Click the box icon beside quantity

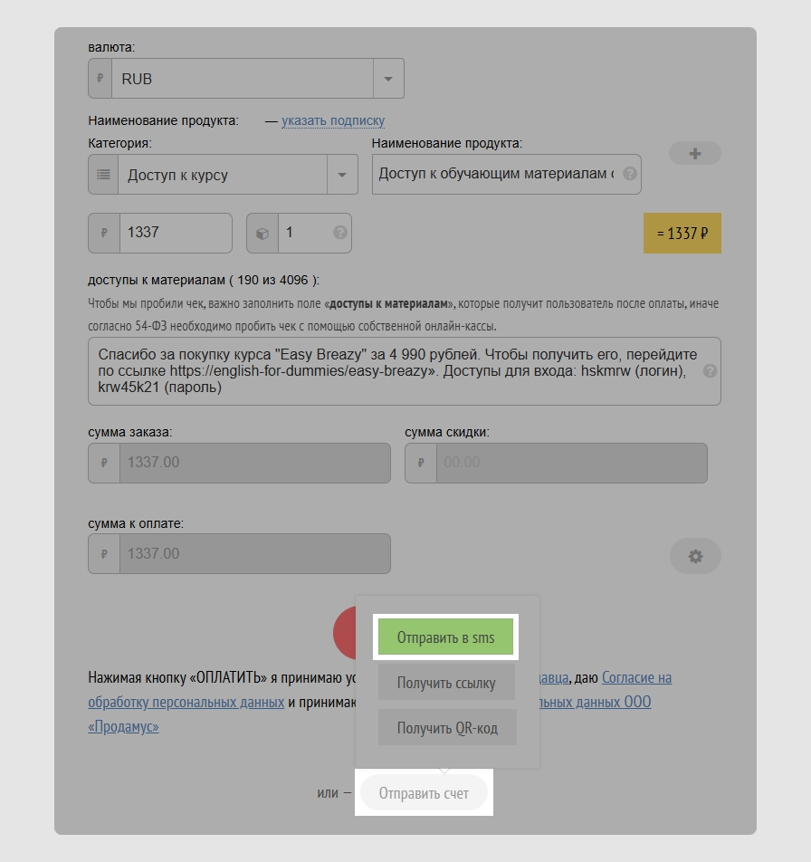[x=262, y=234]
